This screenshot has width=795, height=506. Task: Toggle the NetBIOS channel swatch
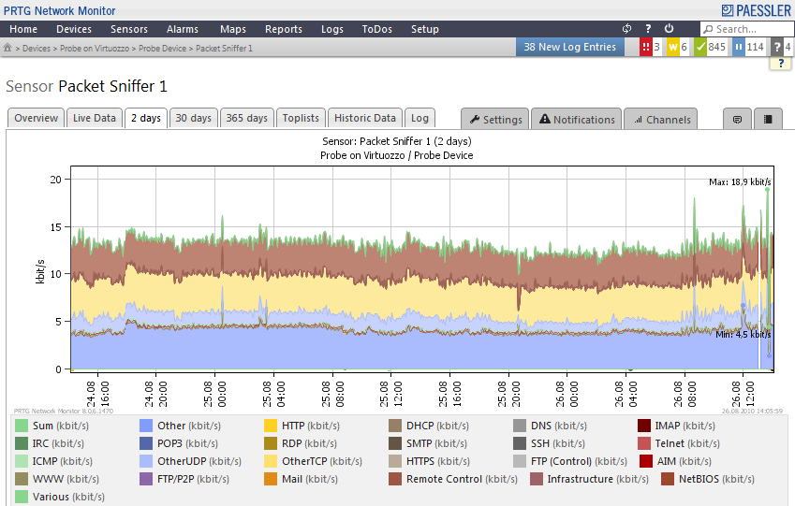tap(668, 479)
